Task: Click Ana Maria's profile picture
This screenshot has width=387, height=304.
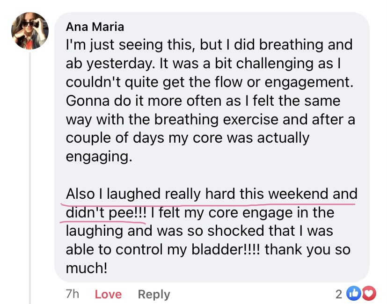Action: 29,31
